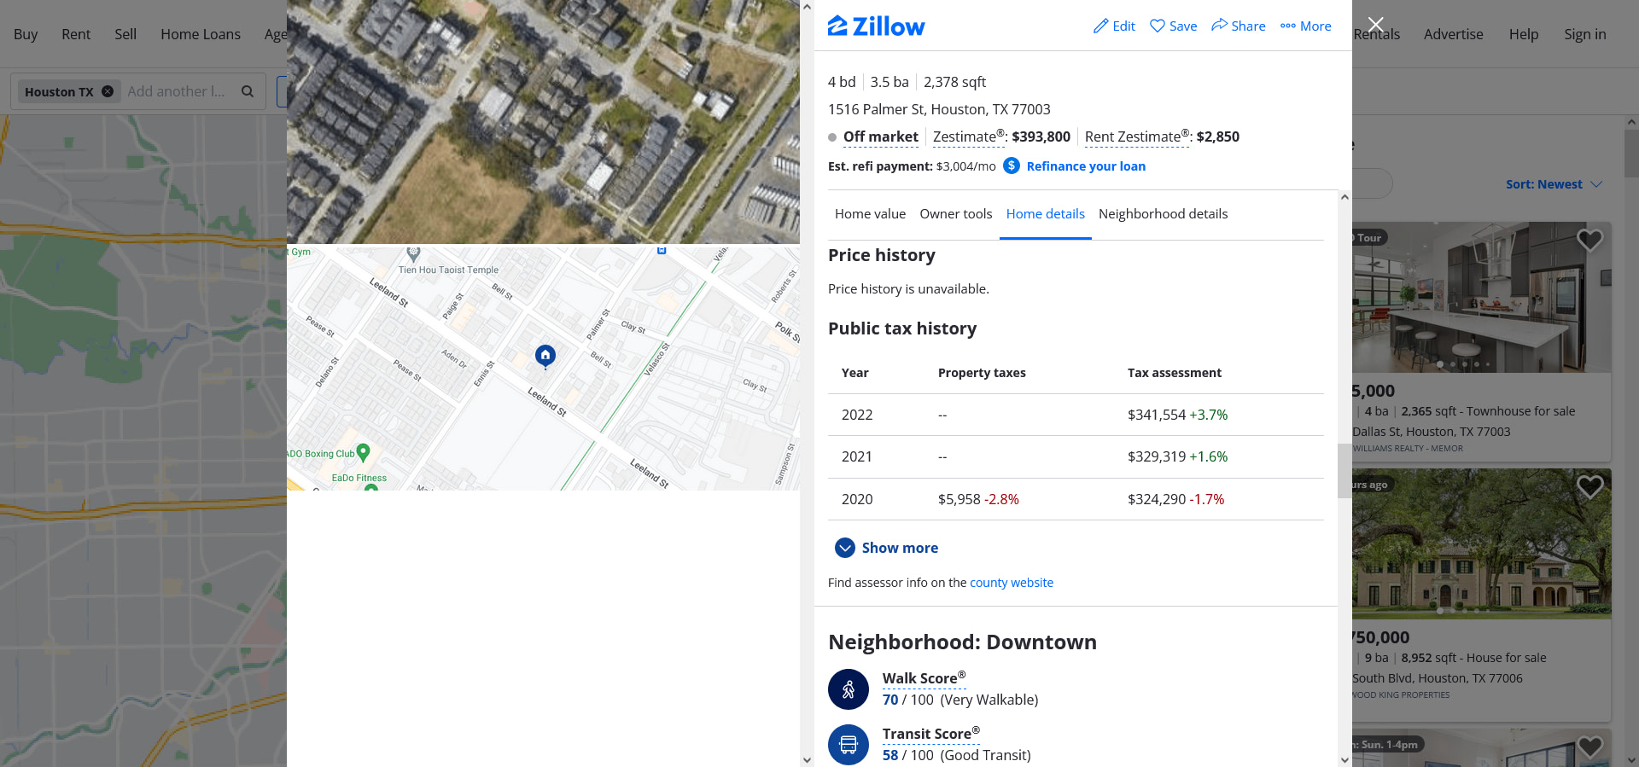Switch to Home value tab

(x=870, y=214)
